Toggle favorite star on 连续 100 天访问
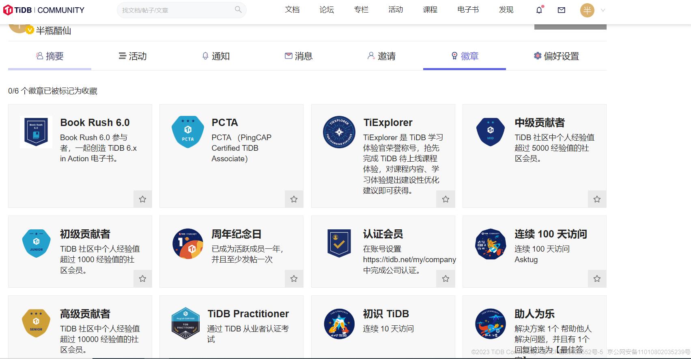Image resolution: width=691 pixels, height=359 pixels. tap(597, 278)
